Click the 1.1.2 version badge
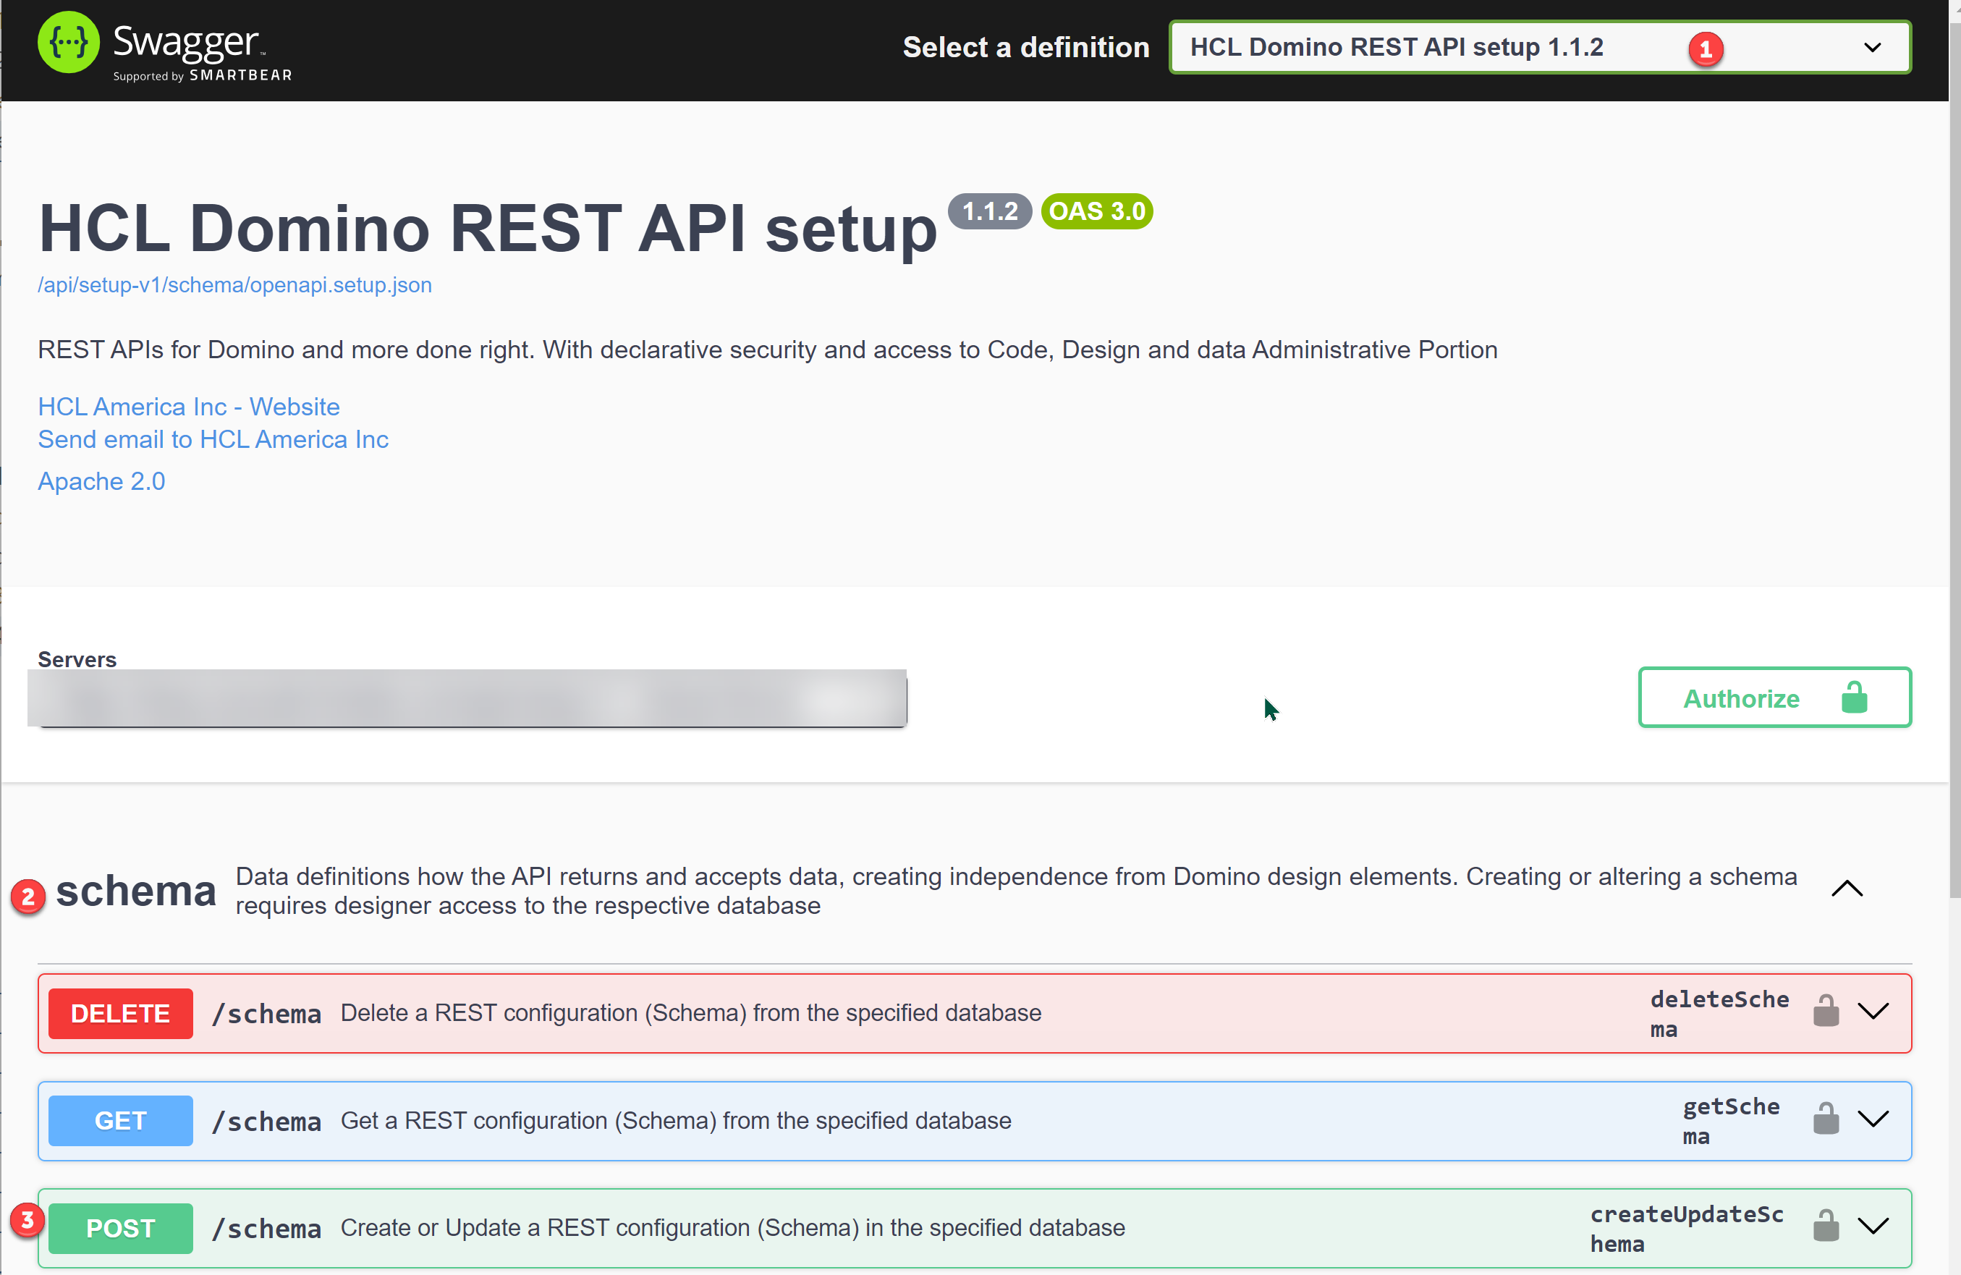1961x1275 pixels. click(990, 212)
